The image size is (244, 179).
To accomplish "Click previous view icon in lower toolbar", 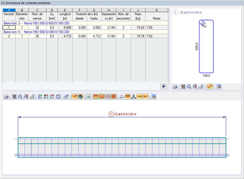I will [32, 97].
